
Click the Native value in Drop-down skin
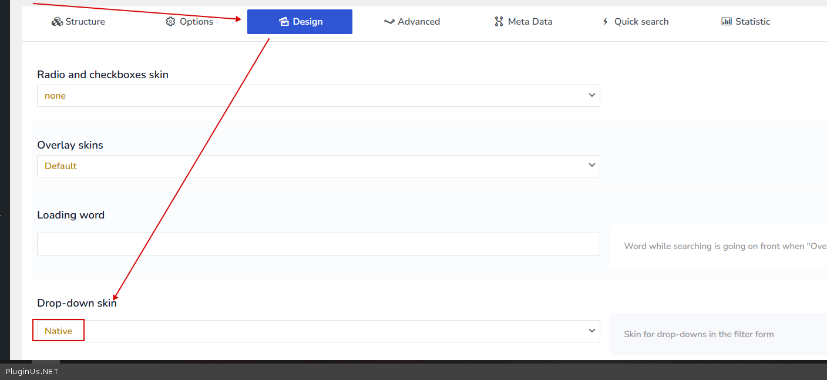59,331
